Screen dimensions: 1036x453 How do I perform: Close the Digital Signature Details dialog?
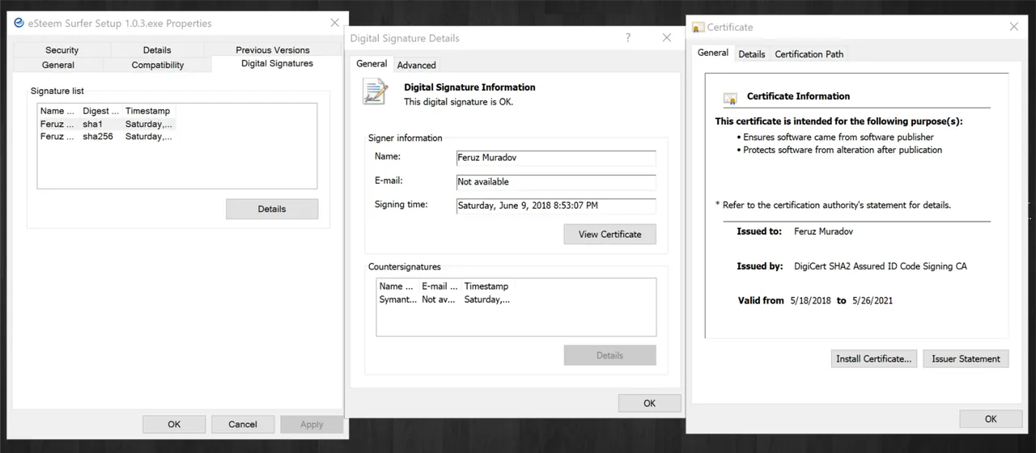pos(667,38)
